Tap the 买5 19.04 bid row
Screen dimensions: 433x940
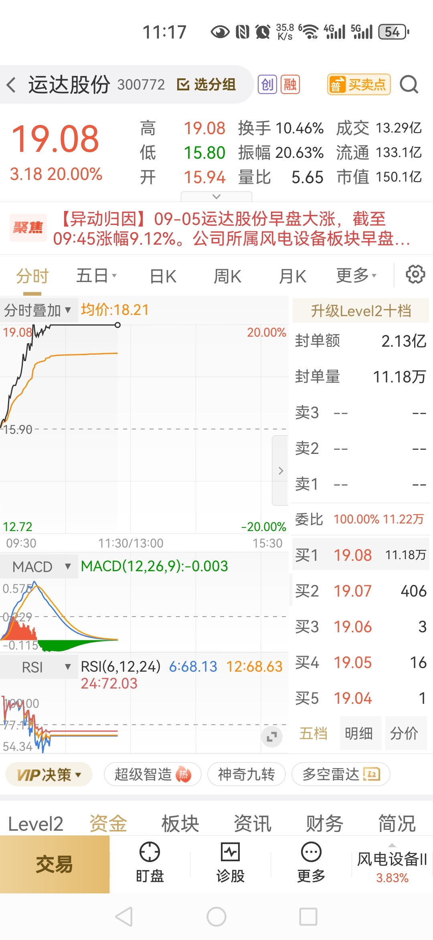(x=361, y=698)
